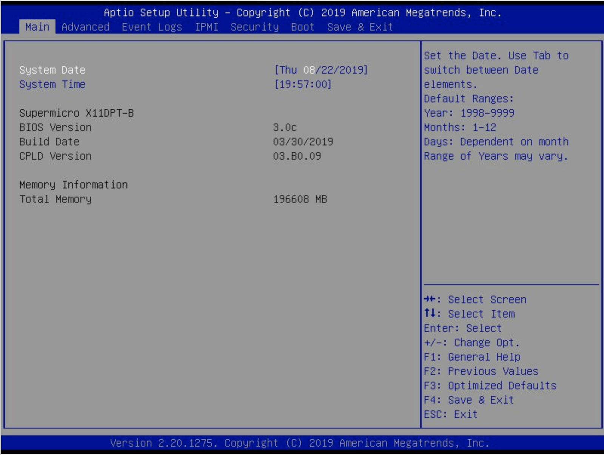The image size is (604, 455).
Task: Click the Main tab
Action: [37, 27]
